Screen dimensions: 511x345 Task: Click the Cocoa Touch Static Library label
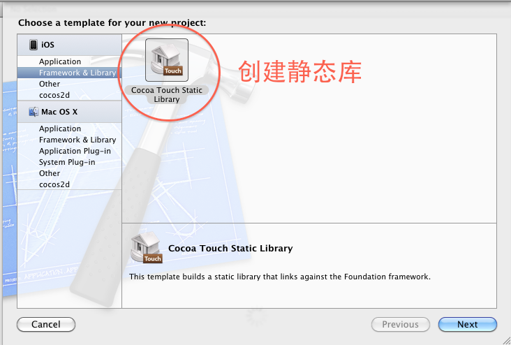coord(167,94)
